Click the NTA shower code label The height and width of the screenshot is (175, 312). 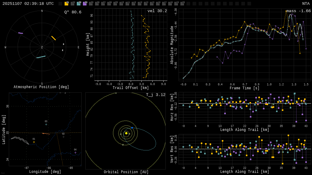coord(306,4)
